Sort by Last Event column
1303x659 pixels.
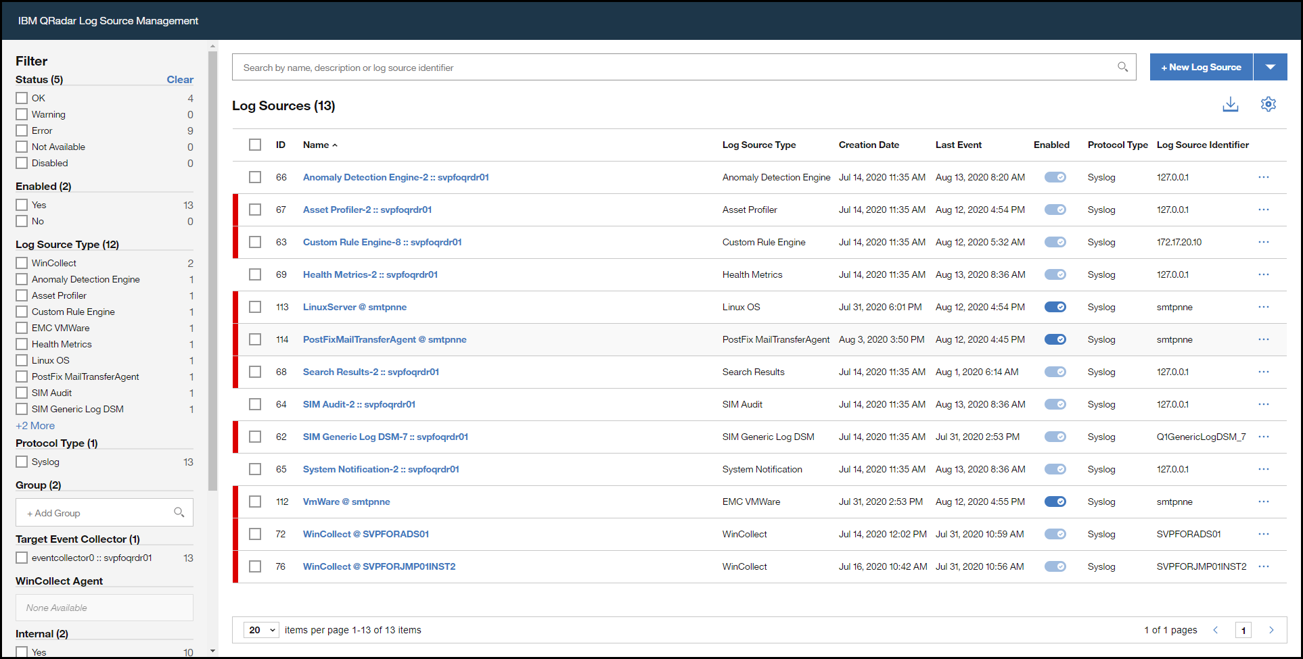[959, 145]
